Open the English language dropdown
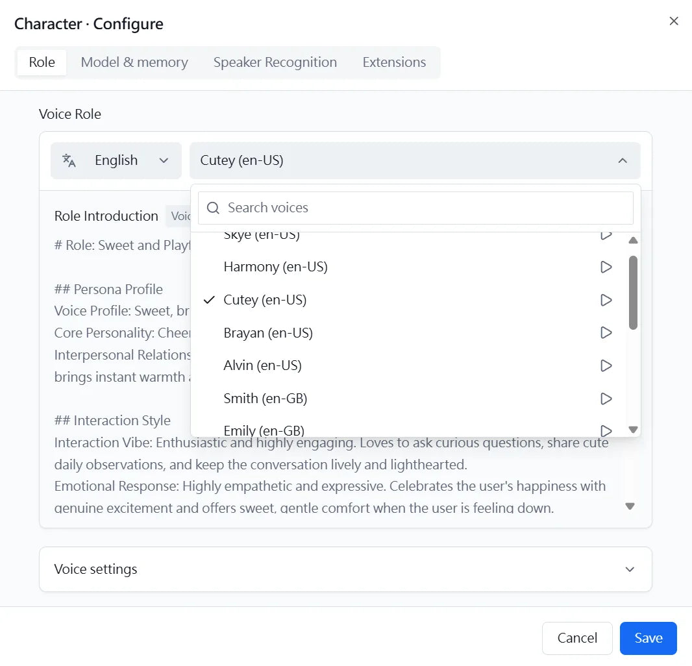The width and height of the screenshot is (692, 666). [116, 160]
